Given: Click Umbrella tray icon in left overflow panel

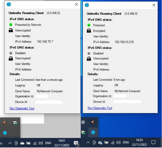Looking at the screenshot, I should pos(5,133).
